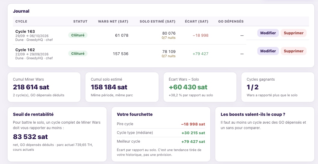318x164 pixels.
Task: Click the GO DÉPENSÉS column header
Action: (x=231, y=21)
